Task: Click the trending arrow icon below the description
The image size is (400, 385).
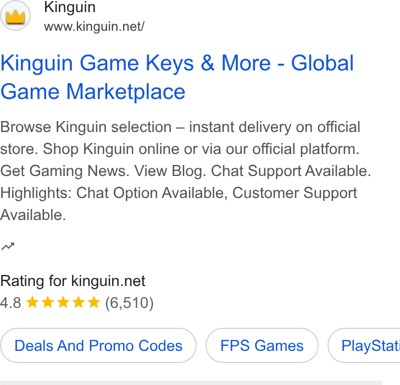Action: coord(8,246)
